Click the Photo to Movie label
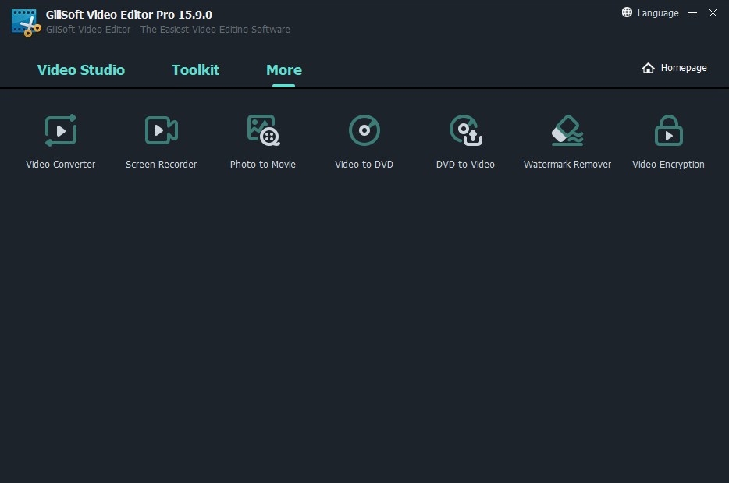 (263, 164)
